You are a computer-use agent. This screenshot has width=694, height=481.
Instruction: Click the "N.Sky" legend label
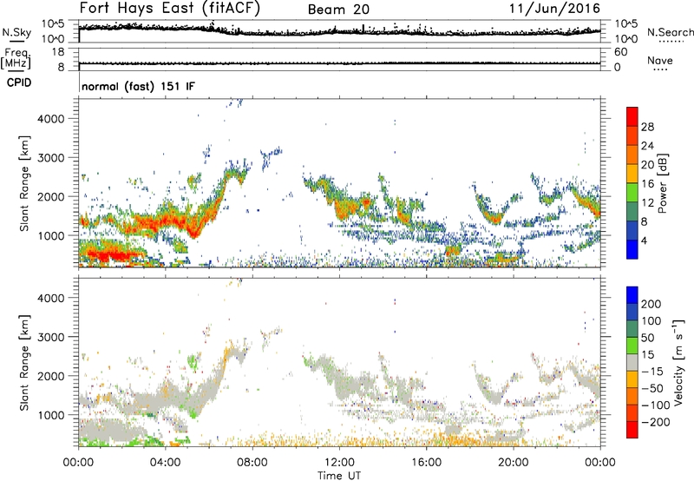[x=16, y=32]
